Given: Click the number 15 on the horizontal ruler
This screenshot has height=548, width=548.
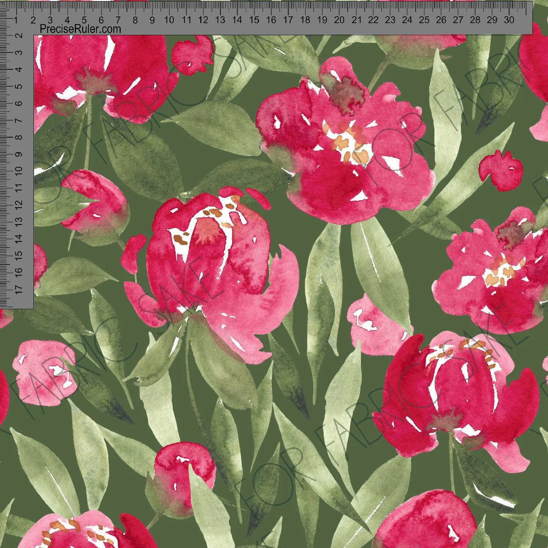Looking at the screenshot, I should click(254, 20).
